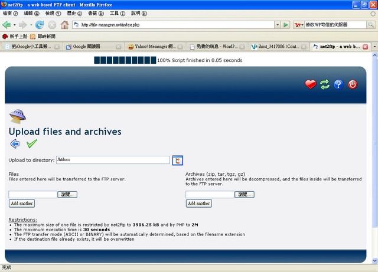
Task: Click Add another under Files
Action: [x=22, y=204]
